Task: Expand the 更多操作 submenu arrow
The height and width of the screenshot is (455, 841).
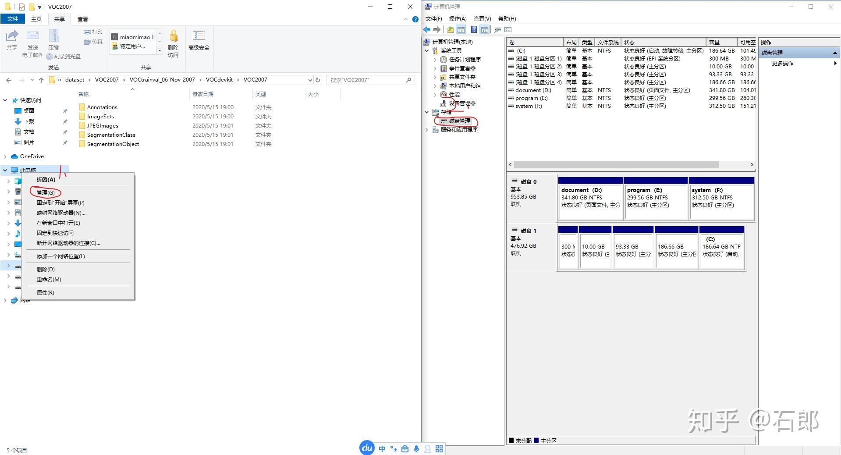Action: click(x=835, y=64)
